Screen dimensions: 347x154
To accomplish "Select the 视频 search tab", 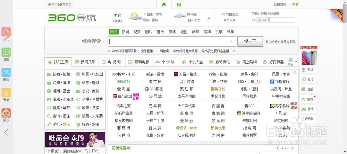I will pyautogui.click(x=137, y=32).
